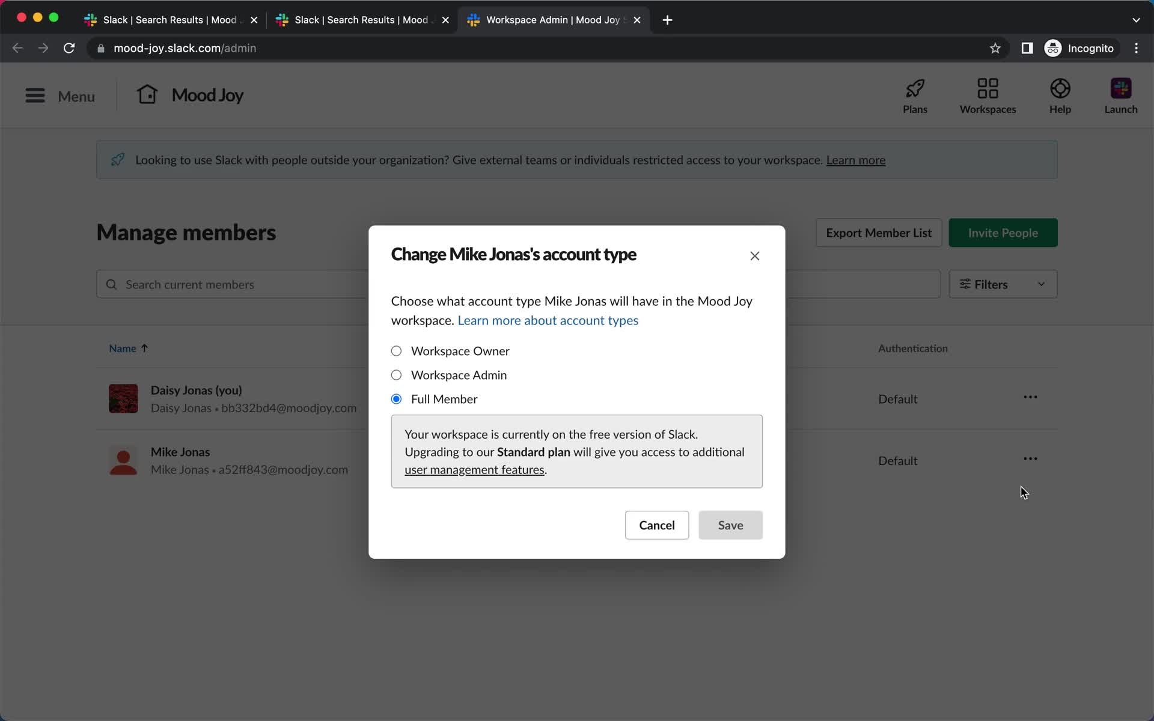This screenshot has width=1154, height=721.
Task: Click the Incognito profile icon
Action: coord(1052,48)
